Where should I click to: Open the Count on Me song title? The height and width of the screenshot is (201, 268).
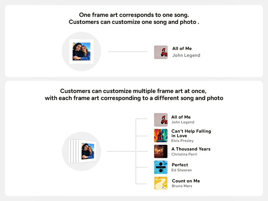click(186, 181)
